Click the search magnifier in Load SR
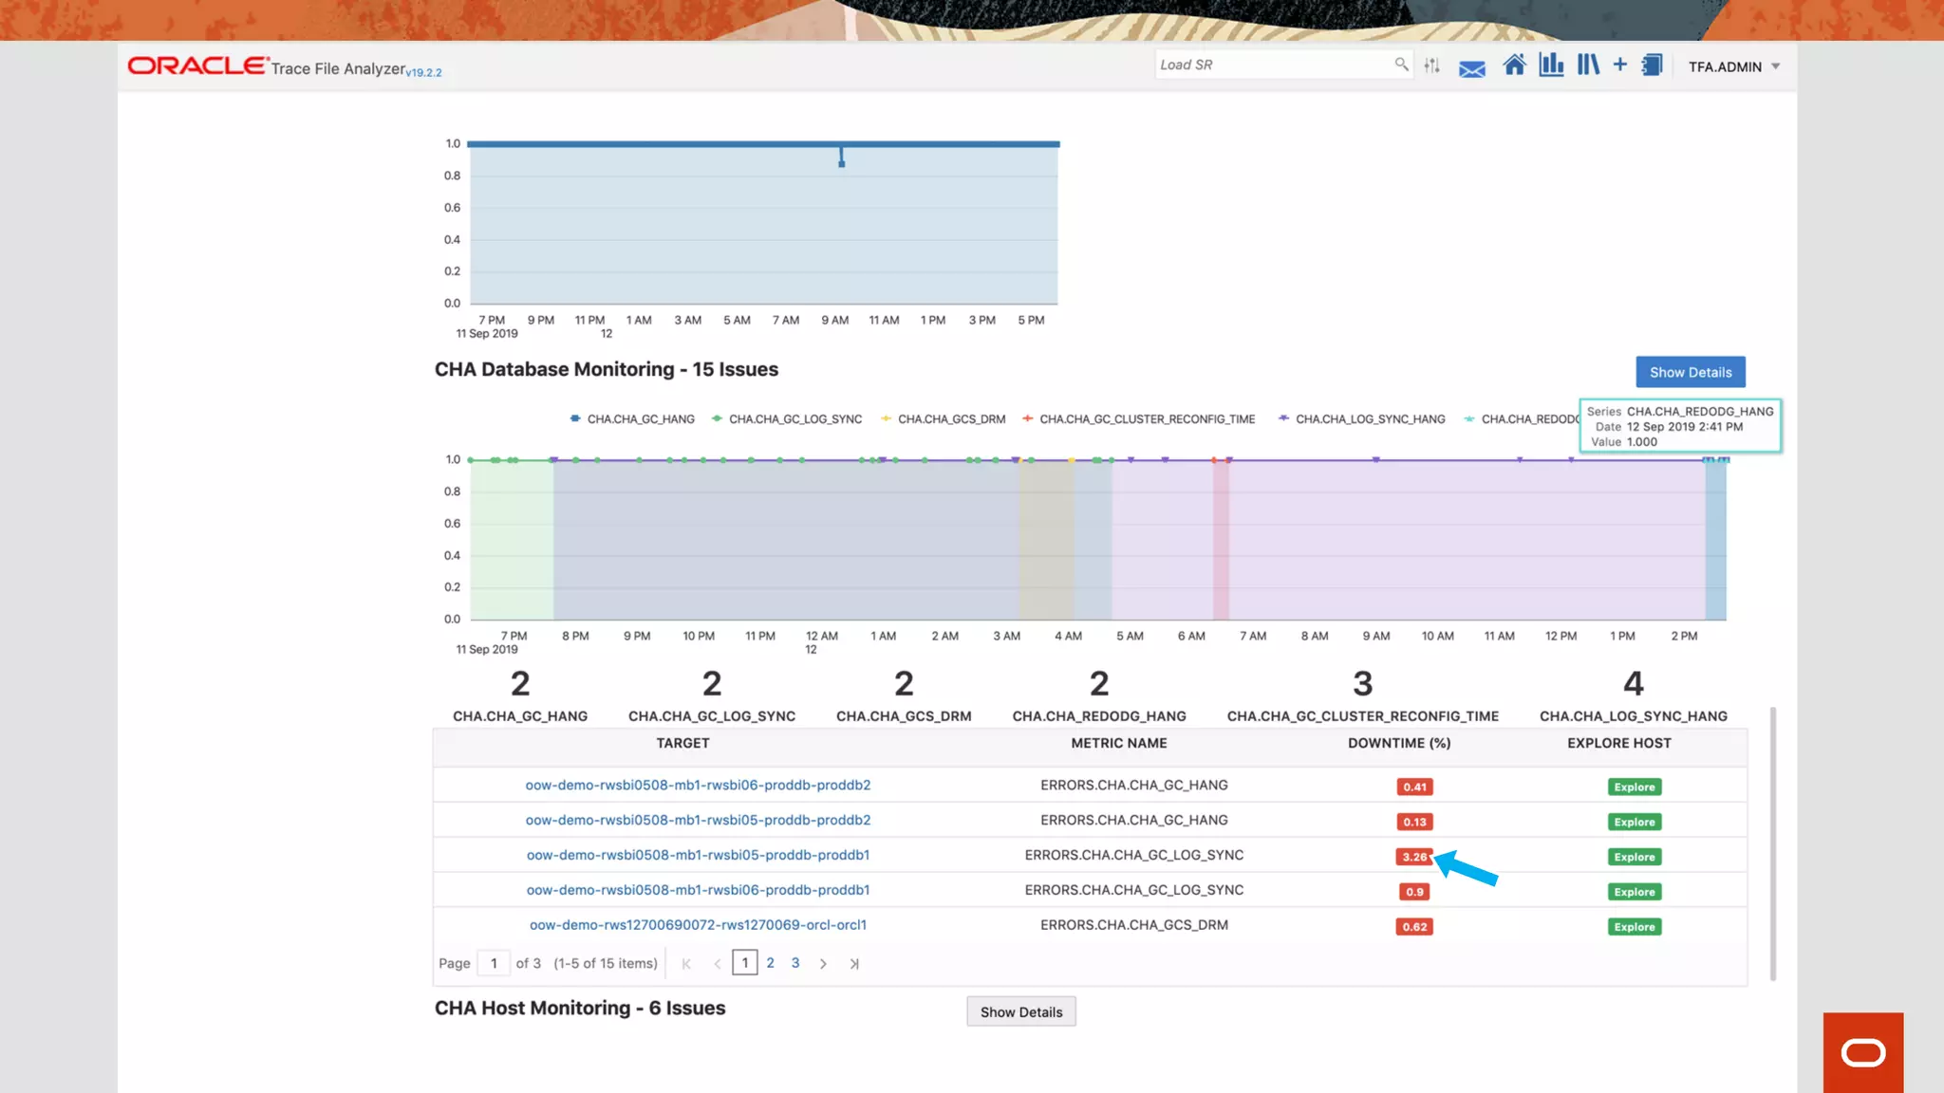Image resolution: width=1944 pixels, height=1093 pixels. point(1401,65)
